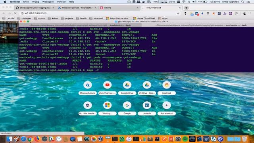Image resolution: width=254 pixels, height=143 pixels.
Task: Switch to the Resource groups - Microsoft tab
Action: 77,8
